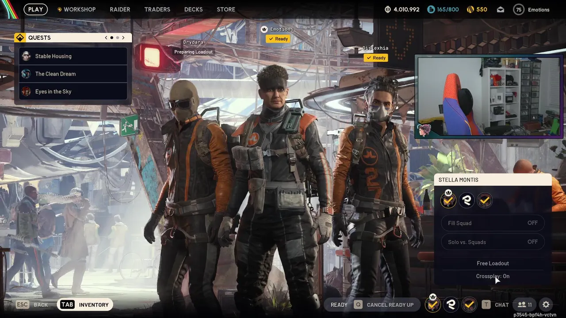Open the TRADERS tab
The width and height of the screenshot is (566, 318).
157,9
